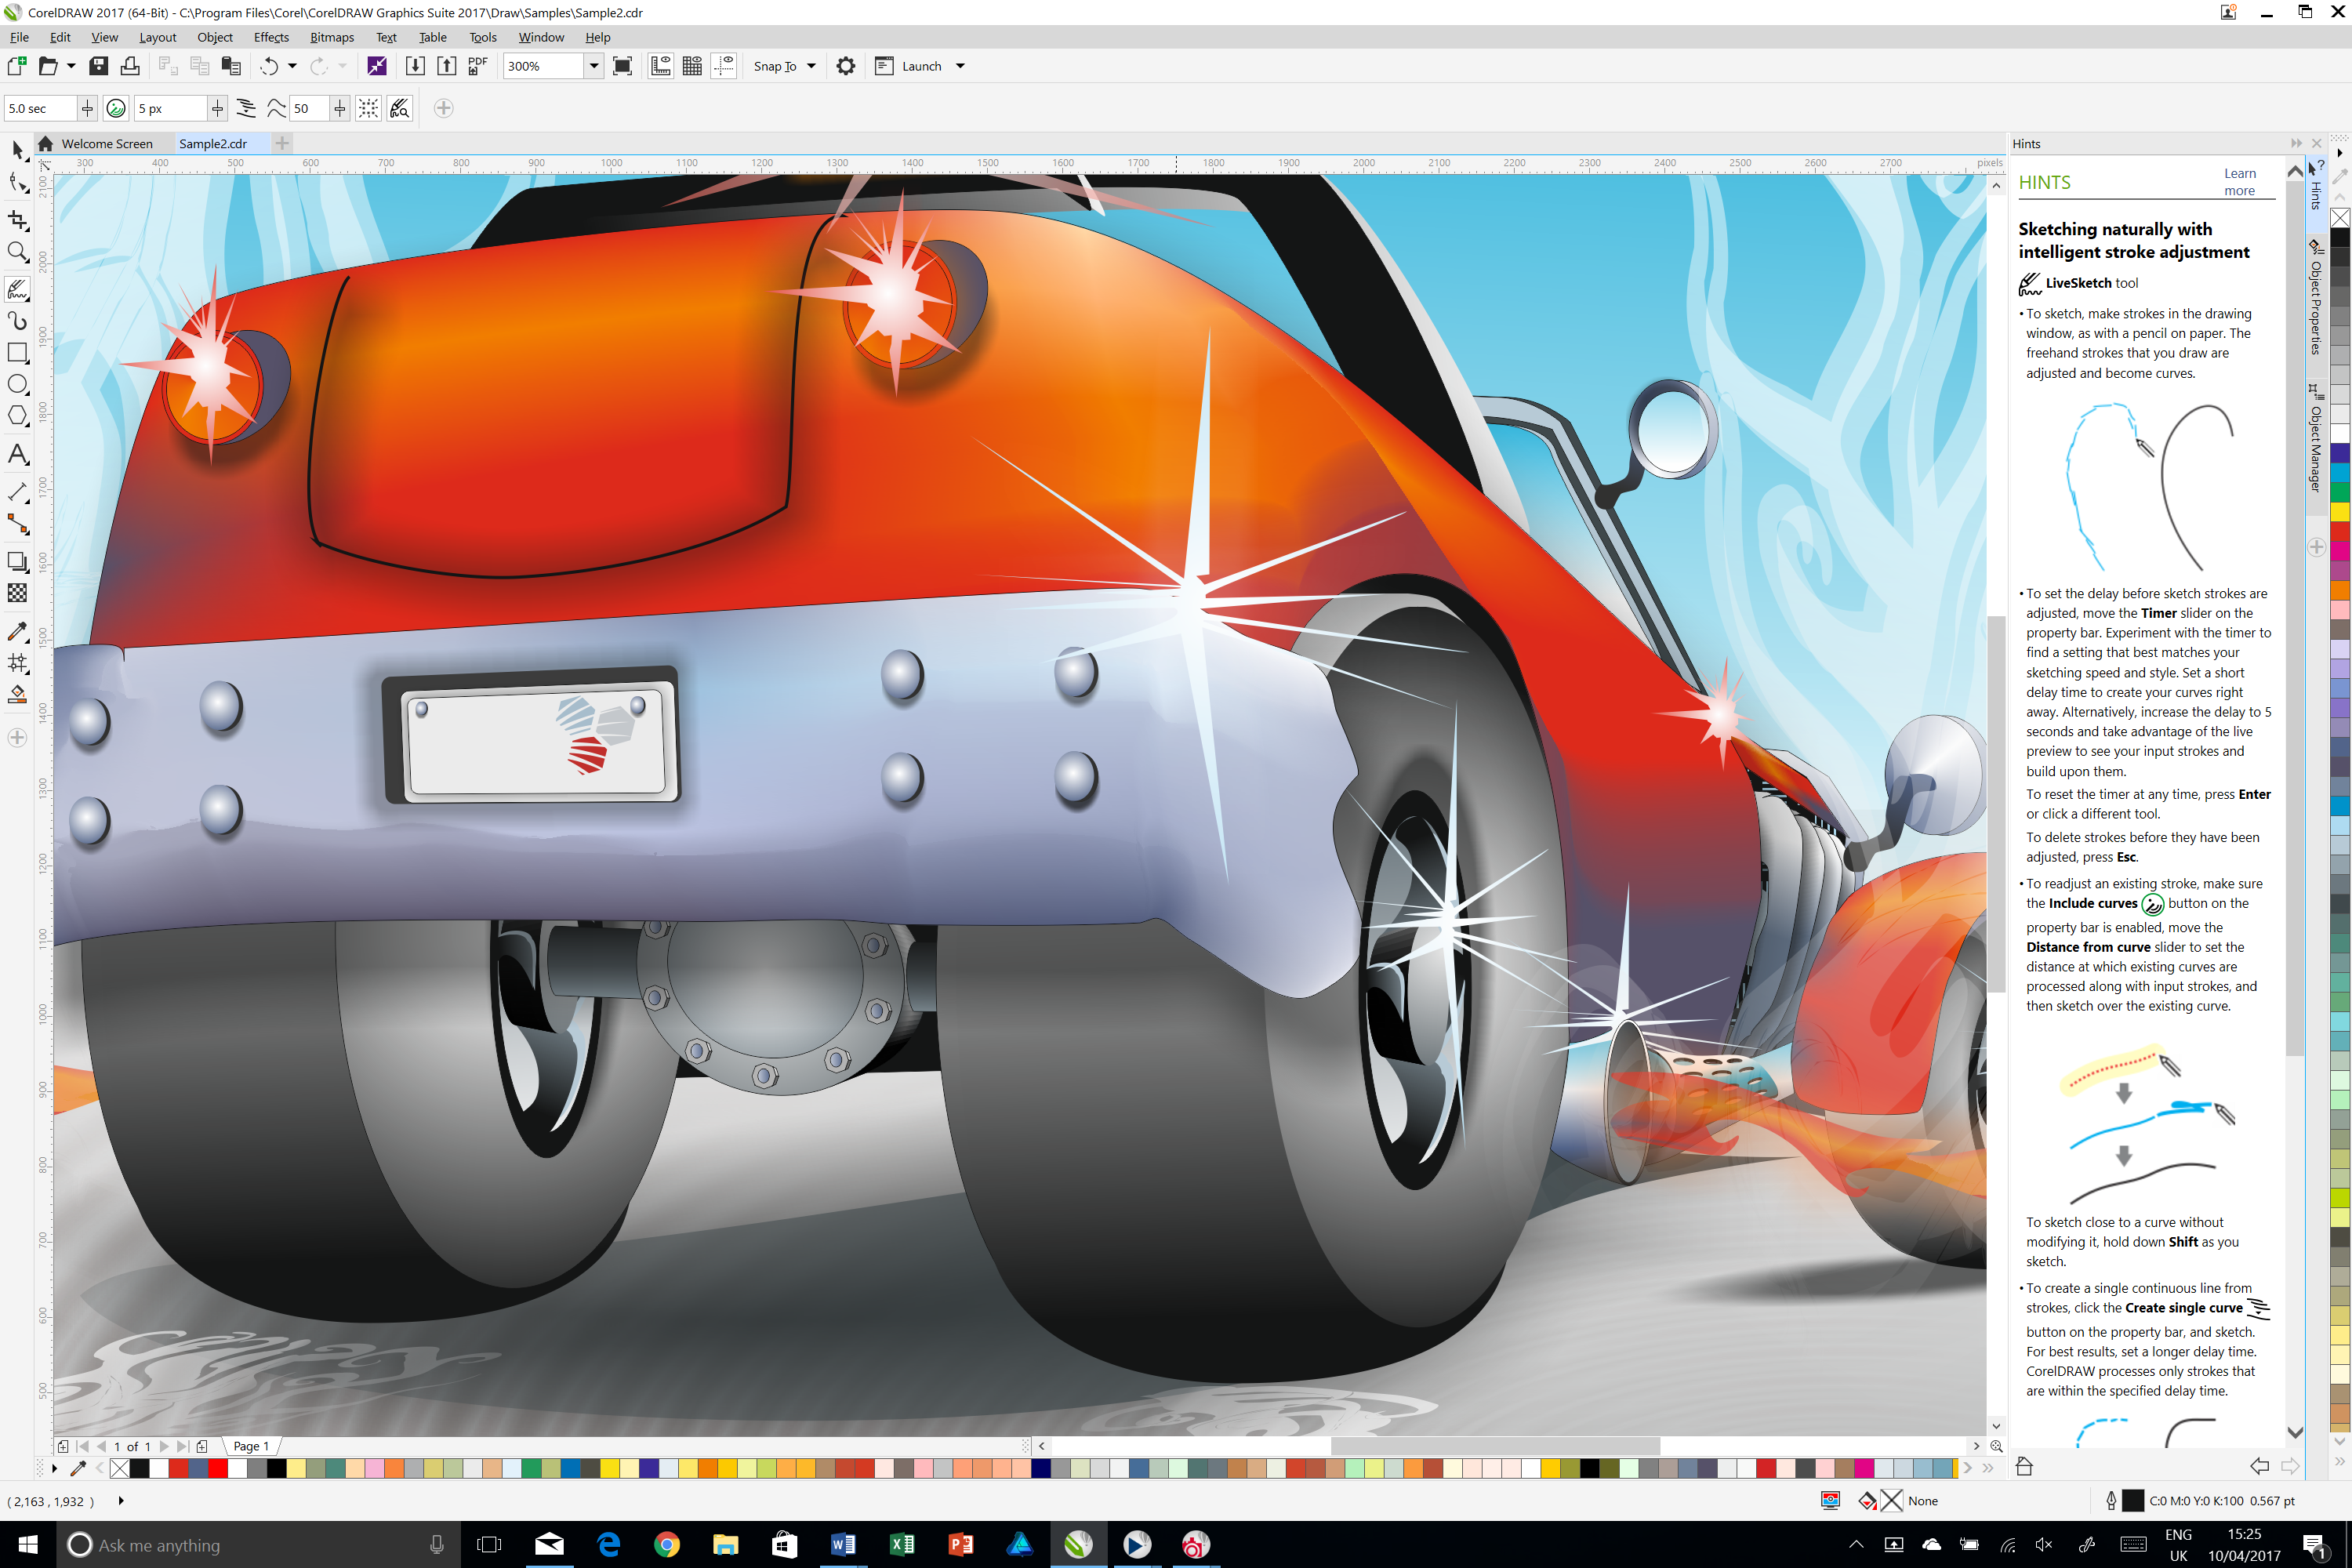Screen dimensions: 2352x1568
Task: Click the Export arrow icon
Action: 447,66
